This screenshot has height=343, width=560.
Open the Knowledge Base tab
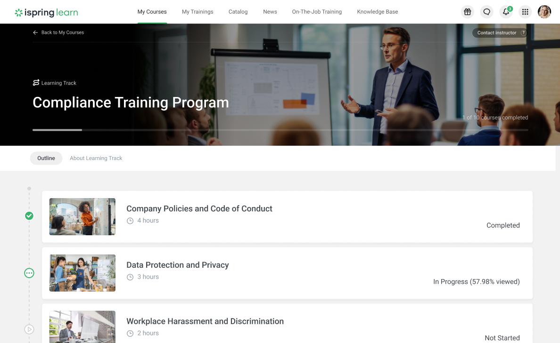(378, 12)
